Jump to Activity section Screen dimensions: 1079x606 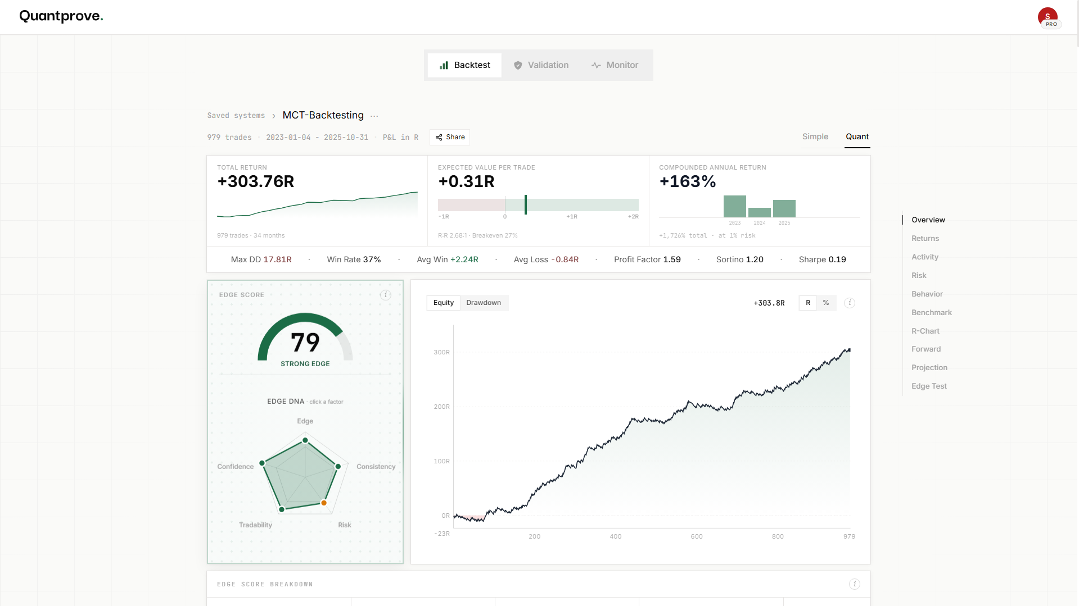tap(925, 257)
